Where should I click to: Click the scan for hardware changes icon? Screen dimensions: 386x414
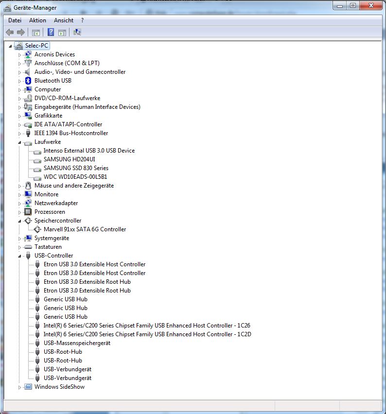click(x=77, y=32)
